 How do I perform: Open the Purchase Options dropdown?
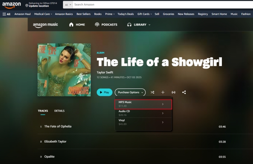pos(130,92)
